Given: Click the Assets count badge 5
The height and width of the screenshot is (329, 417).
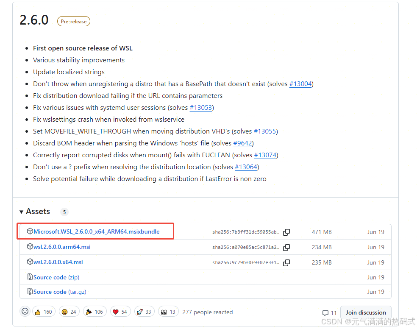Looking at the screenshot, I should (x=64, y=212).
